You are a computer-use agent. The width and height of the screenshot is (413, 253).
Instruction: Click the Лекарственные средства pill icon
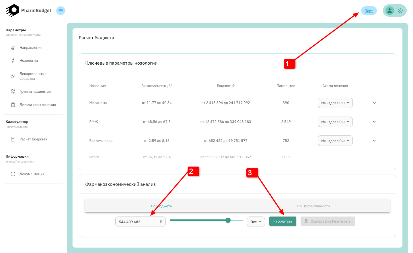[13, 76]
